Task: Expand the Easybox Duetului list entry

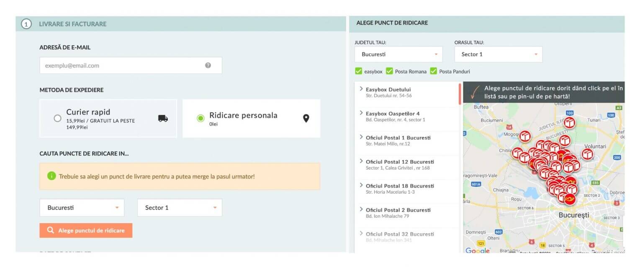Action: tap(388, 90)
